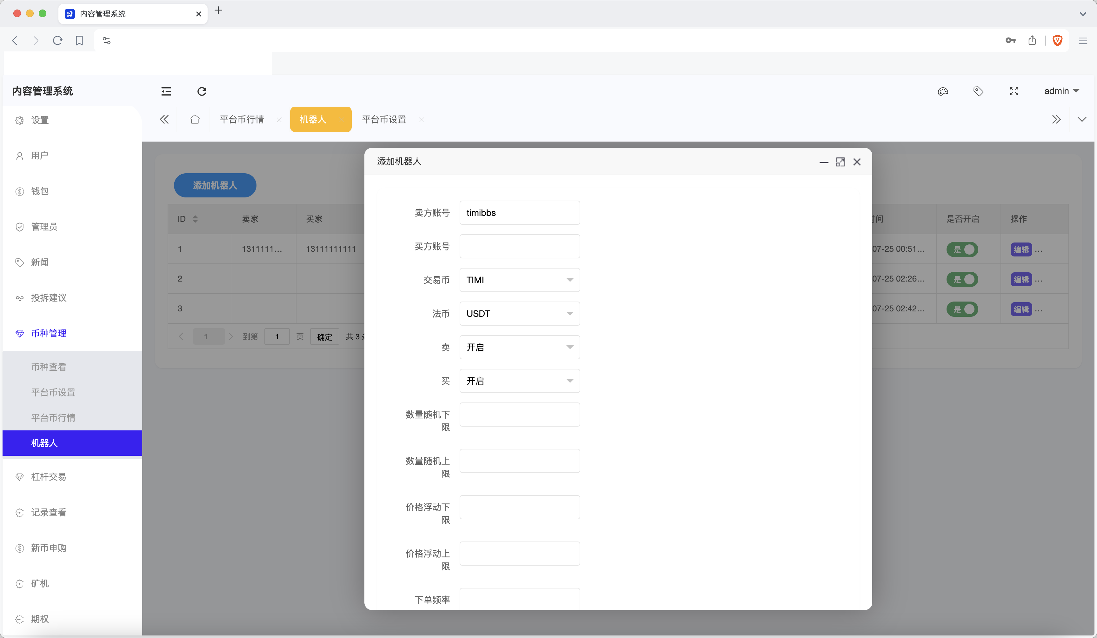Click the tag icon in top header

pyautogui.click(x=978, y=91)
